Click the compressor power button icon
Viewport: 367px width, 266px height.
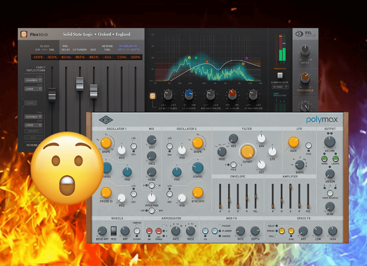(280, 75)
